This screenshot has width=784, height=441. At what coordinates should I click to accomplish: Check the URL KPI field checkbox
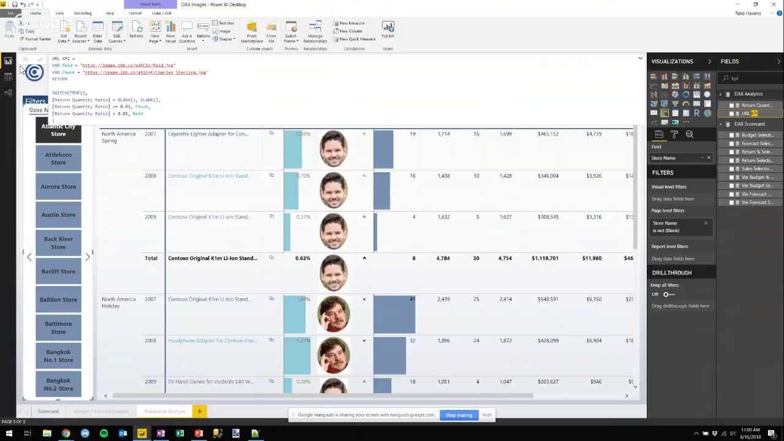pyautogui.click(x=732, y=113)
